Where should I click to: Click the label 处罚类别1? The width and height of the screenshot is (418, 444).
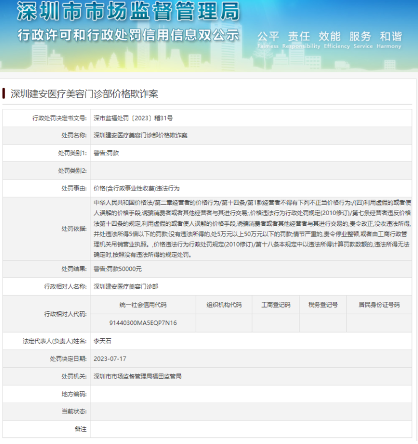[72, 153]
